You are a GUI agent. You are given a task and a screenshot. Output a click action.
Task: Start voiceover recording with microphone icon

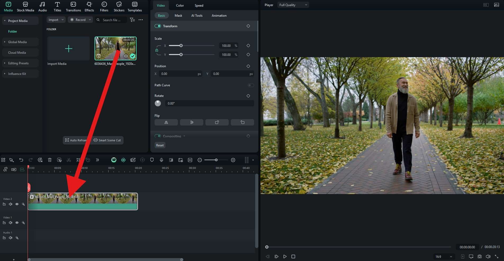coord(161,160)
